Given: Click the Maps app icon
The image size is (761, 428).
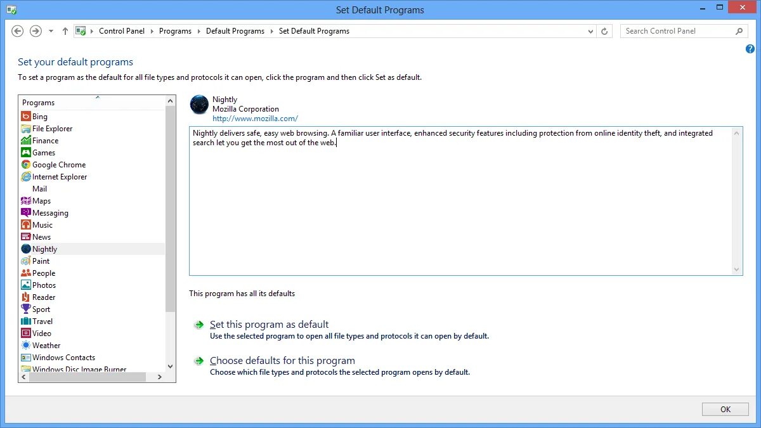Looking at the screenshot, I should click(x=26, y=201).
